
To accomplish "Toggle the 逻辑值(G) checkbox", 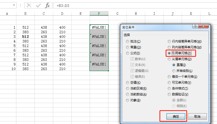I will click(140, 71).
